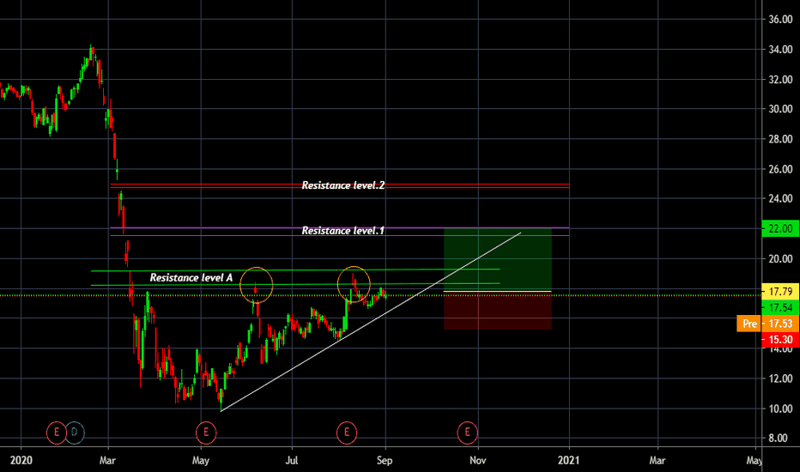
Task: Select the Resistance level A text label
Action: (x=191, y=277)
